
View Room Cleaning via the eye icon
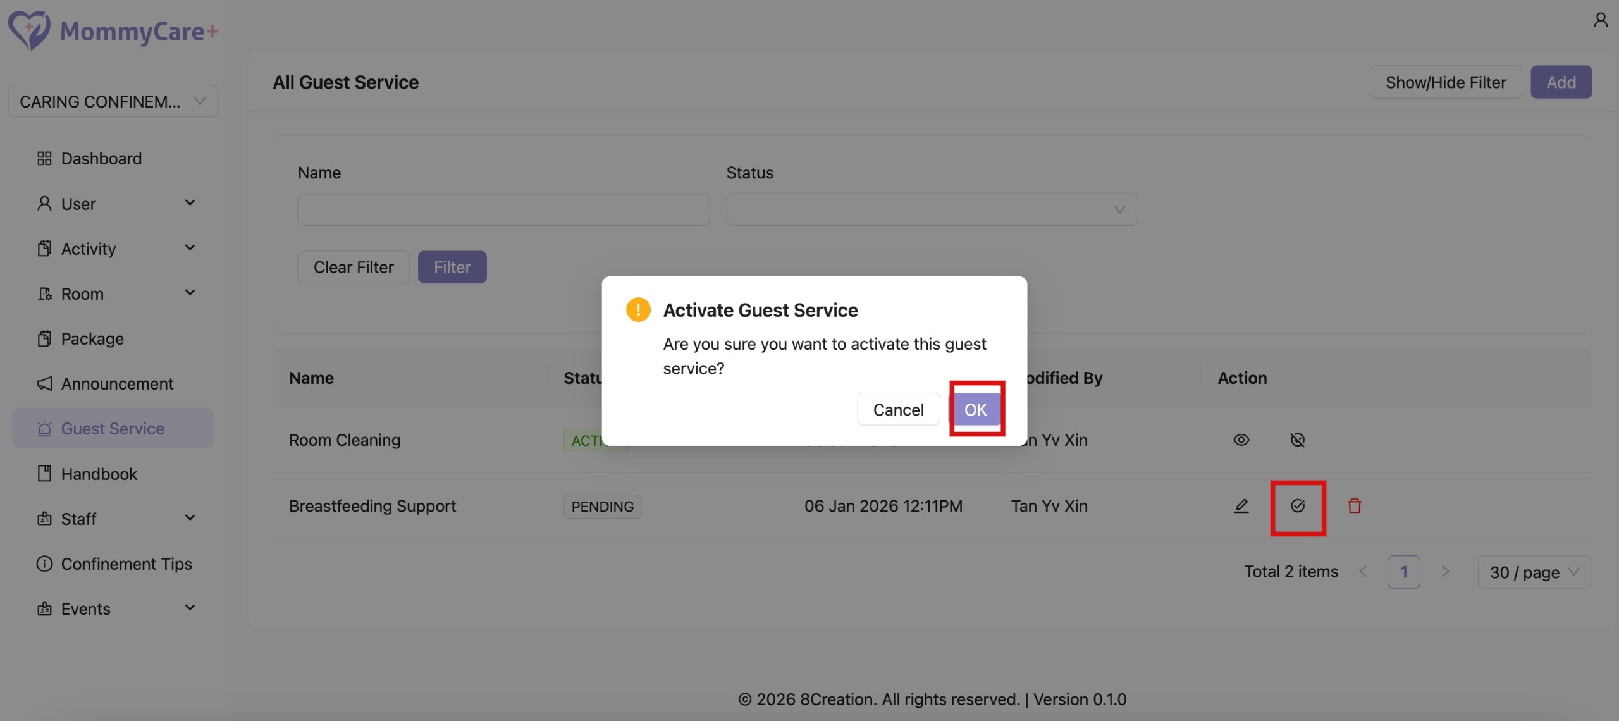coord(1241,440)
